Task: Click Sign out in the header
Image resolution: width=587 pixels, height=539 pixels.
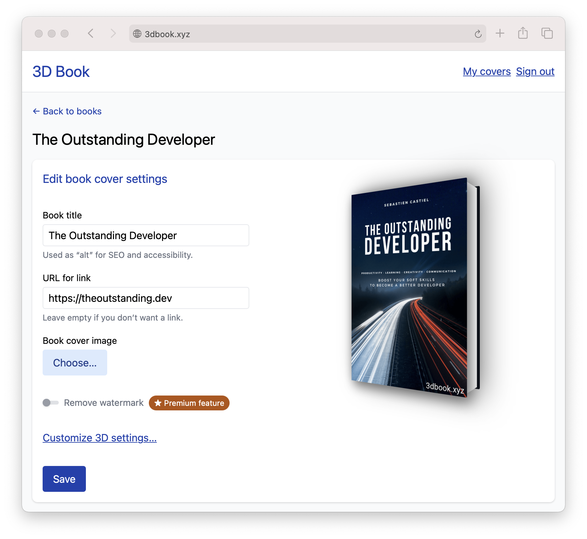Action: (535, 71)
